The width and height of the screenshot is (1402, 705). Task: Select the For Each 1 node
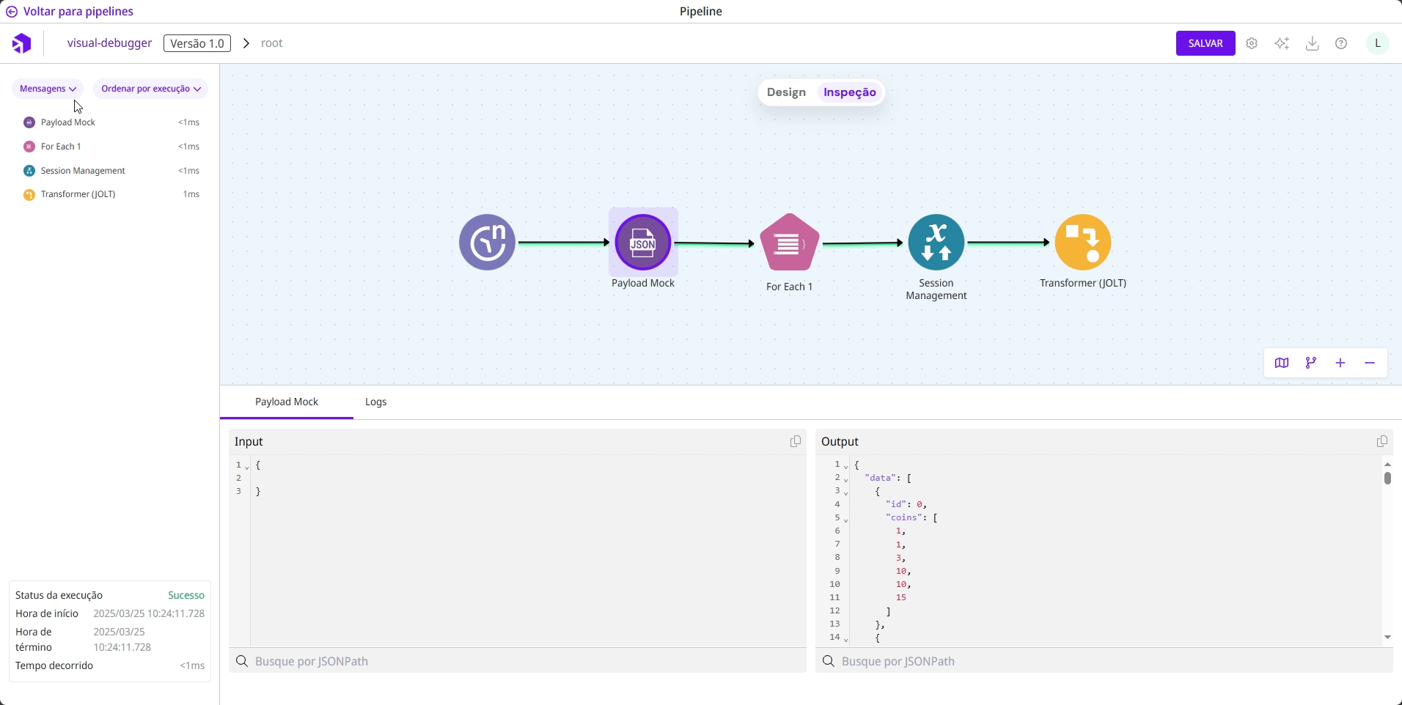(789, 243)
